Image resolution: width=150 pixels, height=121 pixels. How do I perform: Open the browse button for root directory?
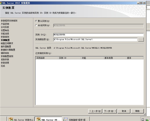point(141,40)
